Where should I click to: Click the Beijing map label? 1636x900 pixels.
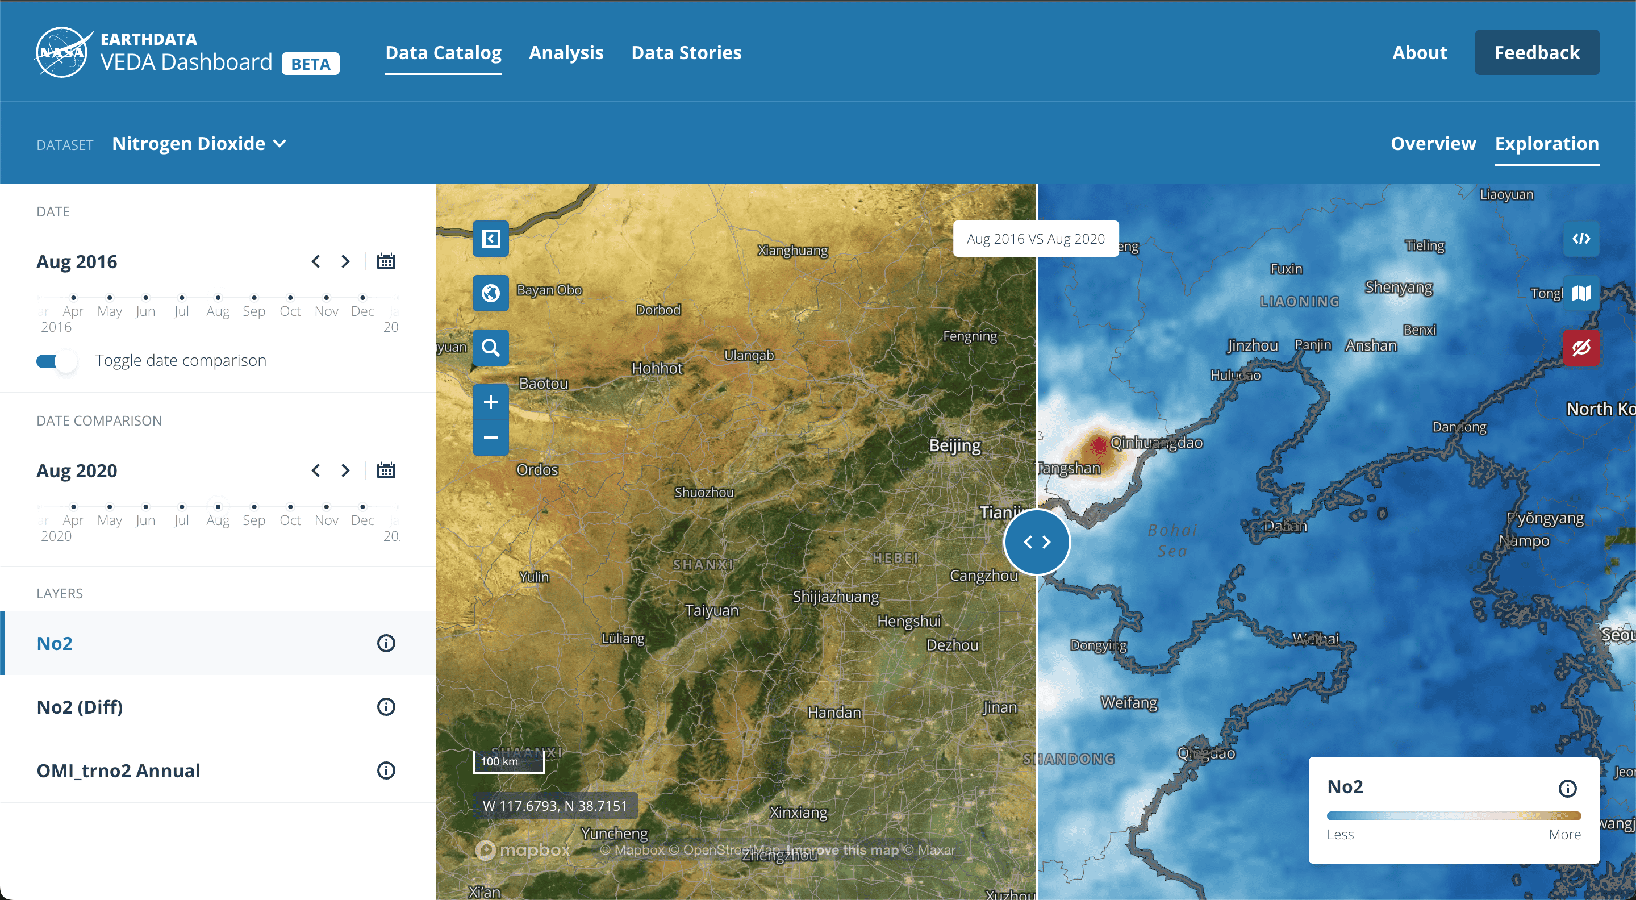point(954,445)
